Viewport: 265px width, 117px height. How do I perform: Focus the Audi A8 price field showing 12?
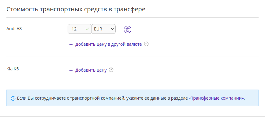(80, 29)
